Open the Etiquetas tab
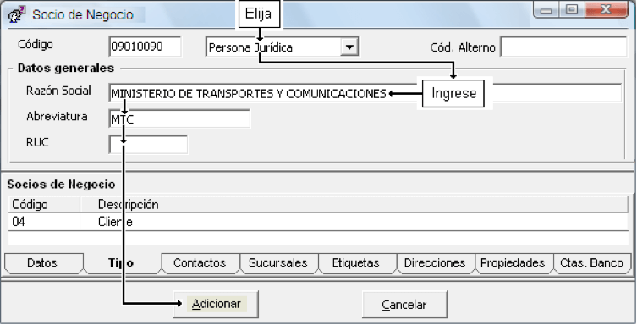 (356, 263)
